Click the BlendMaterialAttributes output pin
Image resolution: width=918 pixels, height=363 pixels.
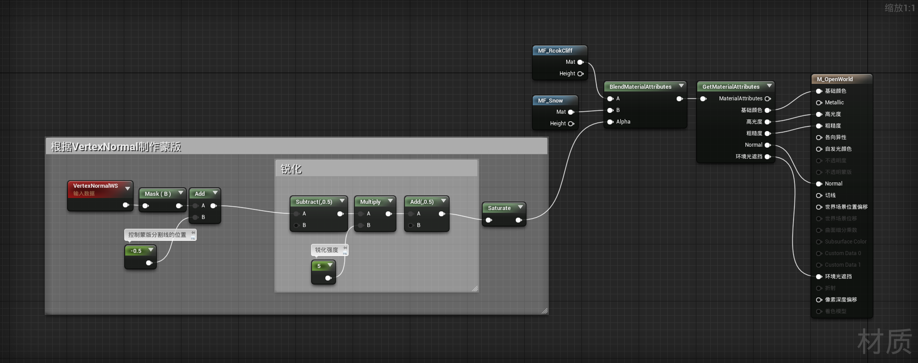point(679,99)
